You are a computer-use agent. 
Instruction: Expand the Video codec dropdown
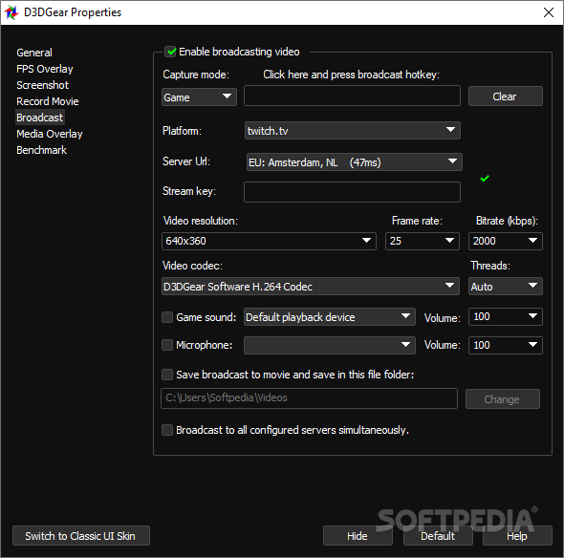(x=311, y=287)
